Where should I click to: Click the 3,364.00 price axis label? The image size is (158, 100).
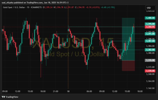pyautogui.click(x=150, y=81)
